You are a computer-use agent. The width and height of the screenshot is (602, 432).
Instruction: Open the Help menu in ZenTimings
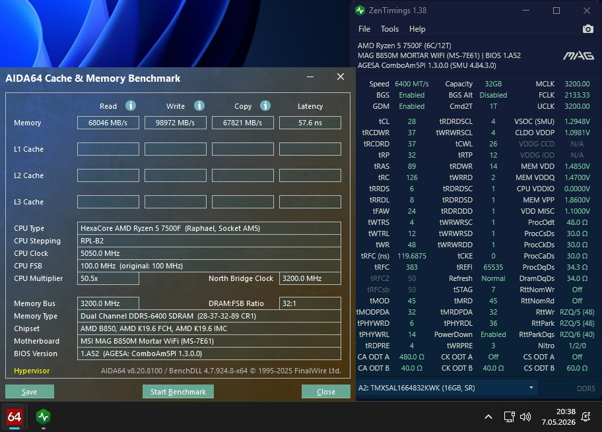pyautogui.click(x=417, y=29)
